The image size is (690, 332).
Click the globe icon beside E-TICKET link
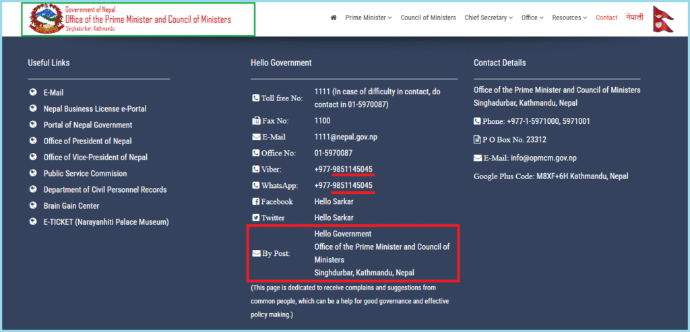click(x=33, y=222)
